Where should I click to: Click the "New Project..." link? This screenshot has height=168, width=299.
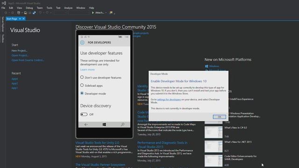19,51
